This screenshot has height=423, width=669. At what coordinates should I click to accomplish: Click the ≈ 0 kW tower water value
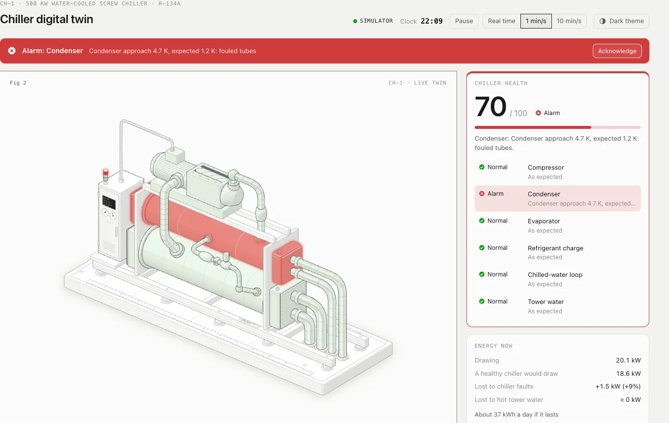(x=630, y=399)
